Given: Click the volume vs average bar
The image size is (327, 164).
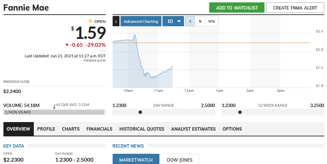Looking at the screenshot, I should (54, 112).
